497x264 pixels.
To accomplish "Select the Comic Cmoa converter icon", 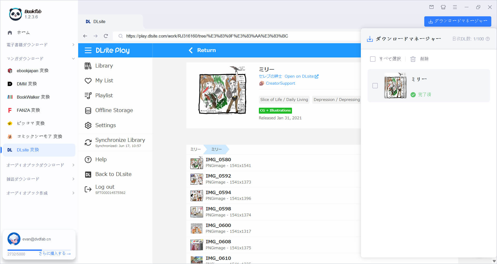I will pos(10,136).
